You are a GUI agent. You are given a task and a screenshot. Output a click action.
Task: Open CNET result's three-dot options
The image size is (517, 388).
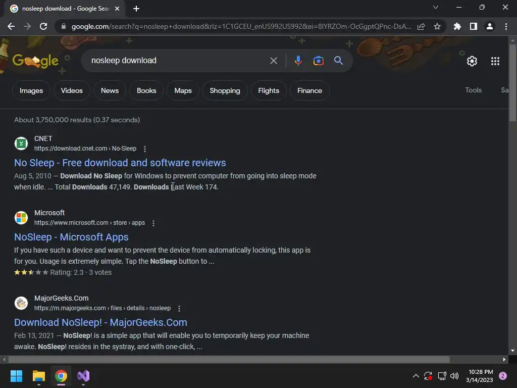(x=145, y=149)
